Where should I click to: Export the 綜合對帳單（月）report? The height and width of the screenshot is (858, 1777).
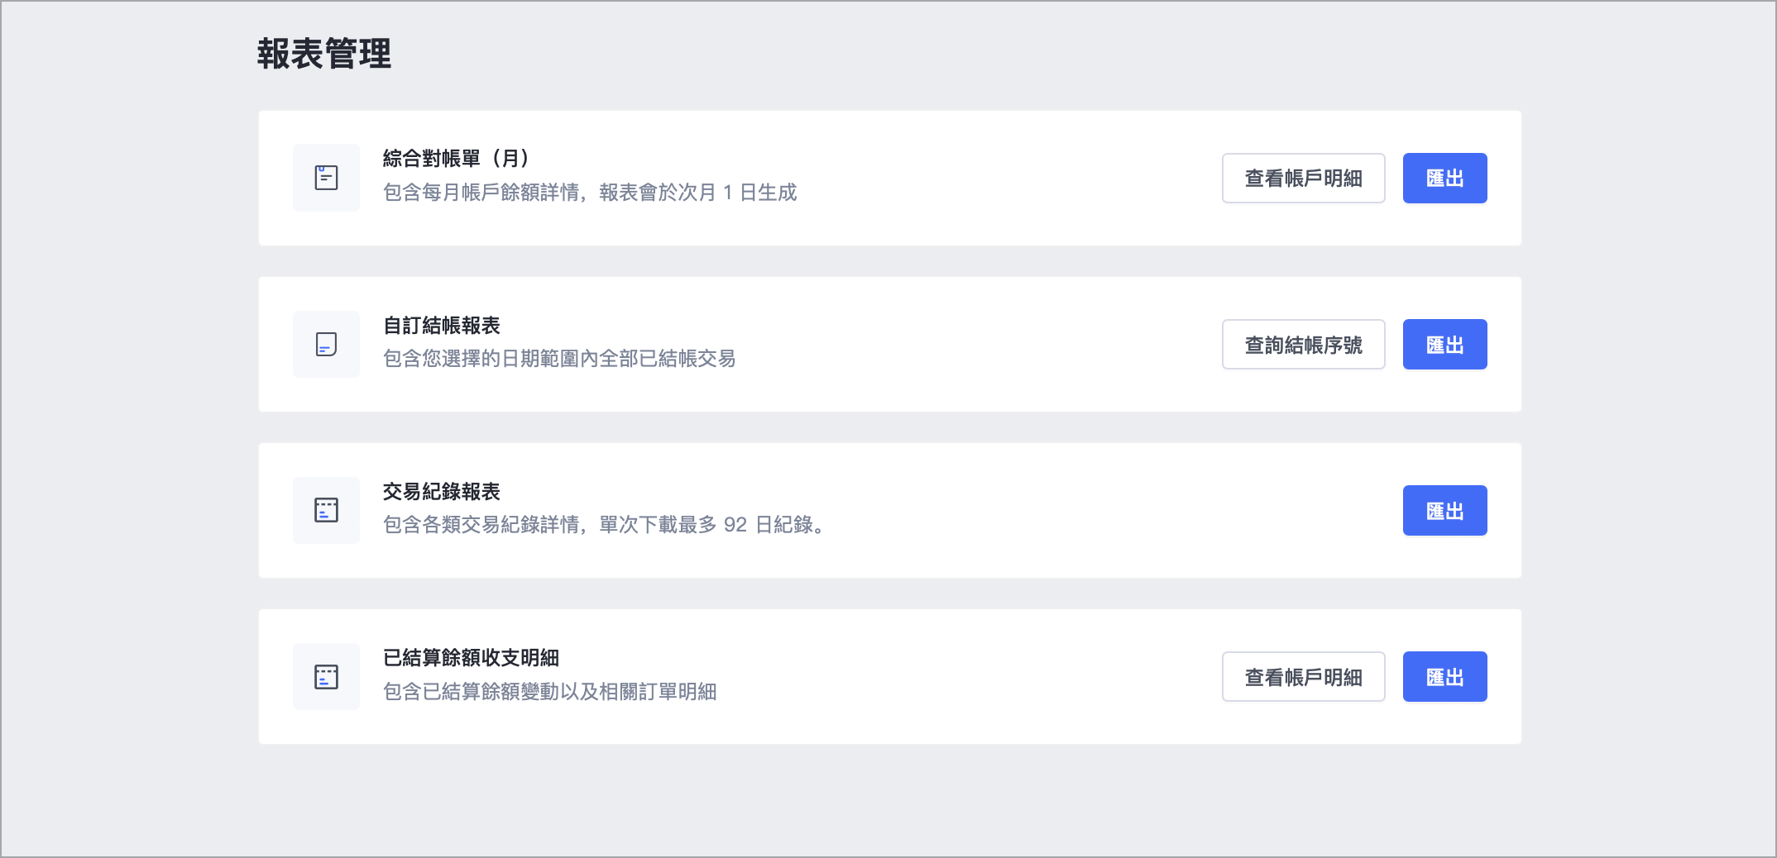[x=1444, y=178]
